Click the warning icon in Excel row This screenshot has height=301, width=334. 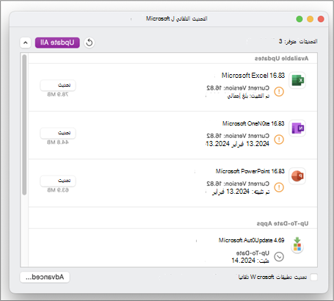click(x=279, y=92)
